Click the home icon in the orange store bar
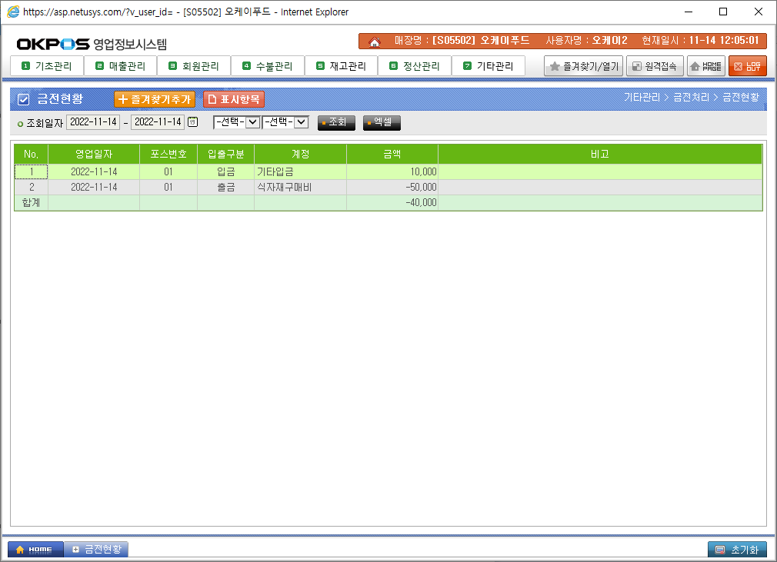Screen dimensions: 777x562 click(375, 41)
